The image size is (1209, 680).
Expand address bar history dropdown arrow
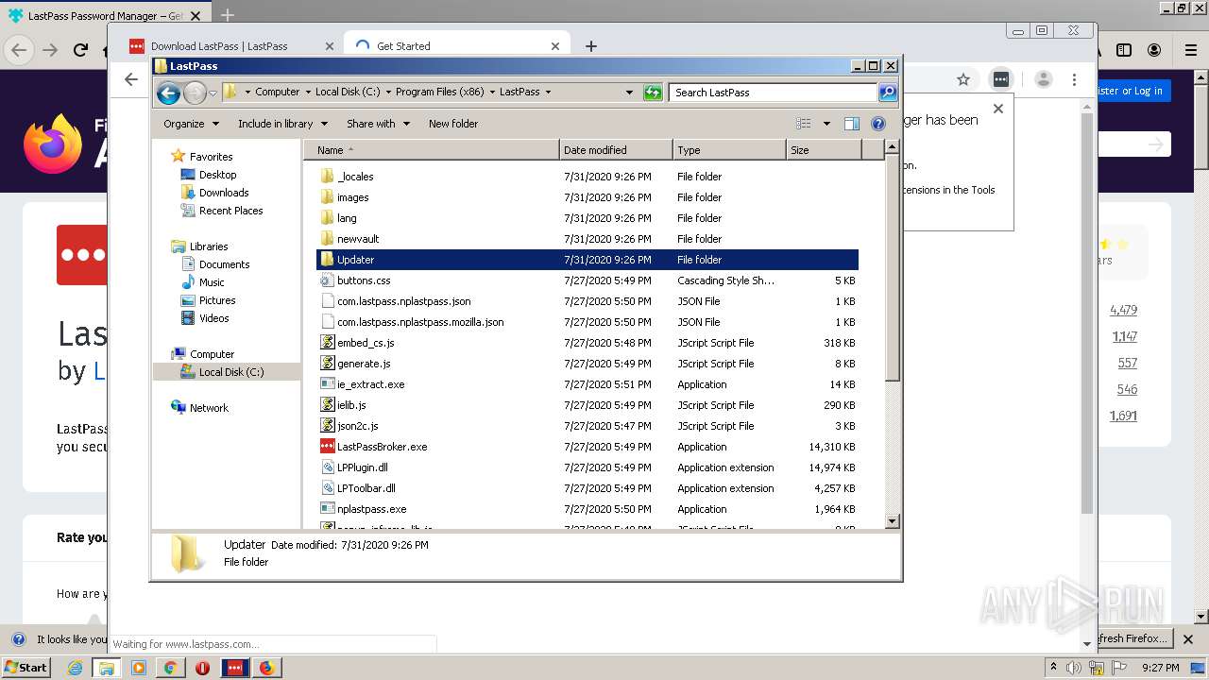point(629,93)
